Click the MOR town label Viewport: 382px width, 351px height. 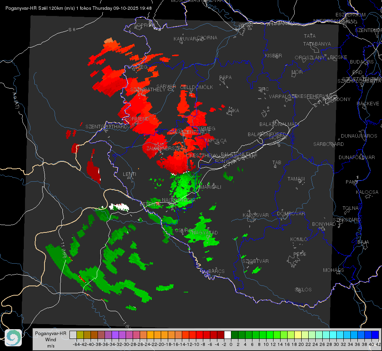point(297,72)
